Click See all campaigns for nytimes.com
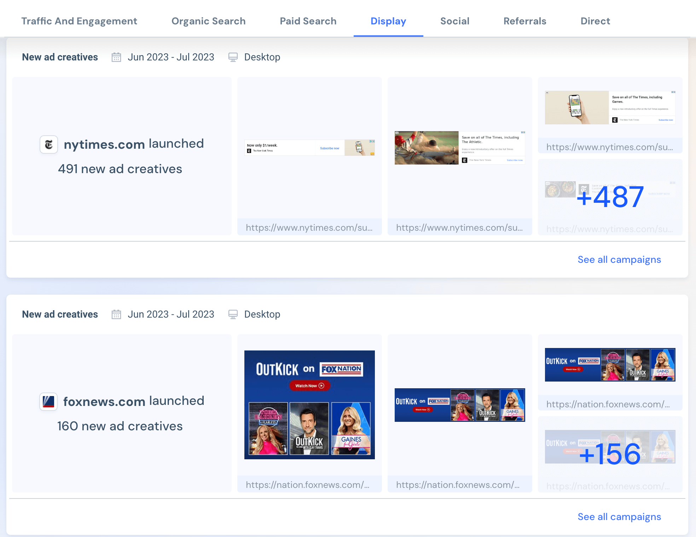Image resolution: width=696 pixels, height=537 pixels. coord(619,259)
